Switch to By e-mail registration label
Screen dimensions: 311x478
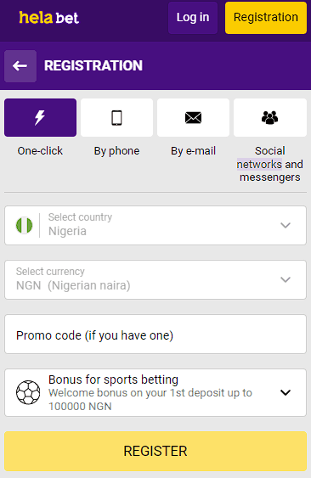193,151
